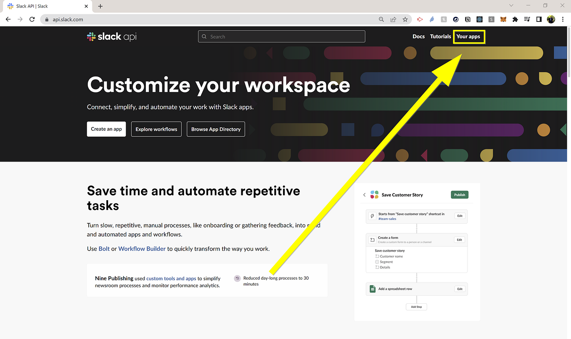Viewport: 571px width, 339px height.
Task: Click the Google Sheets icon on spreadsheet step
Action: [373, 289]
